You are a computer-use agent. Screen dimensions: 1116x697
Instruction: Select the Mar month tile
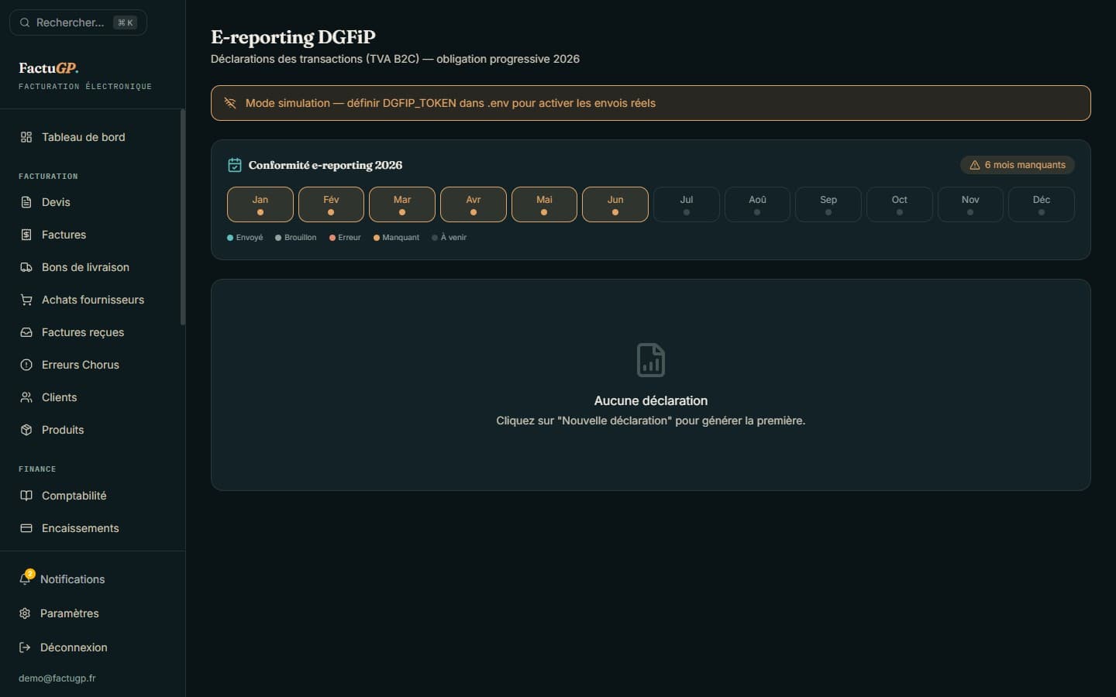coord(402,204)
